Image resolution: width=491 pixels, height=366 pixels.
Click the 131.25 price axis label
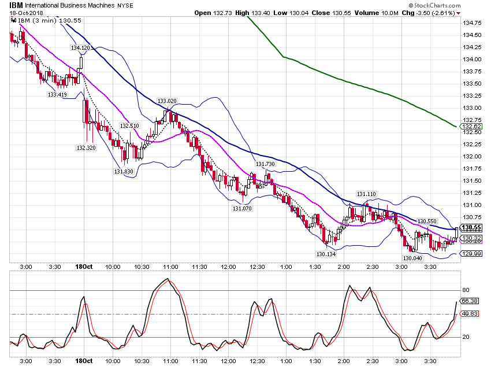point(472,193)
